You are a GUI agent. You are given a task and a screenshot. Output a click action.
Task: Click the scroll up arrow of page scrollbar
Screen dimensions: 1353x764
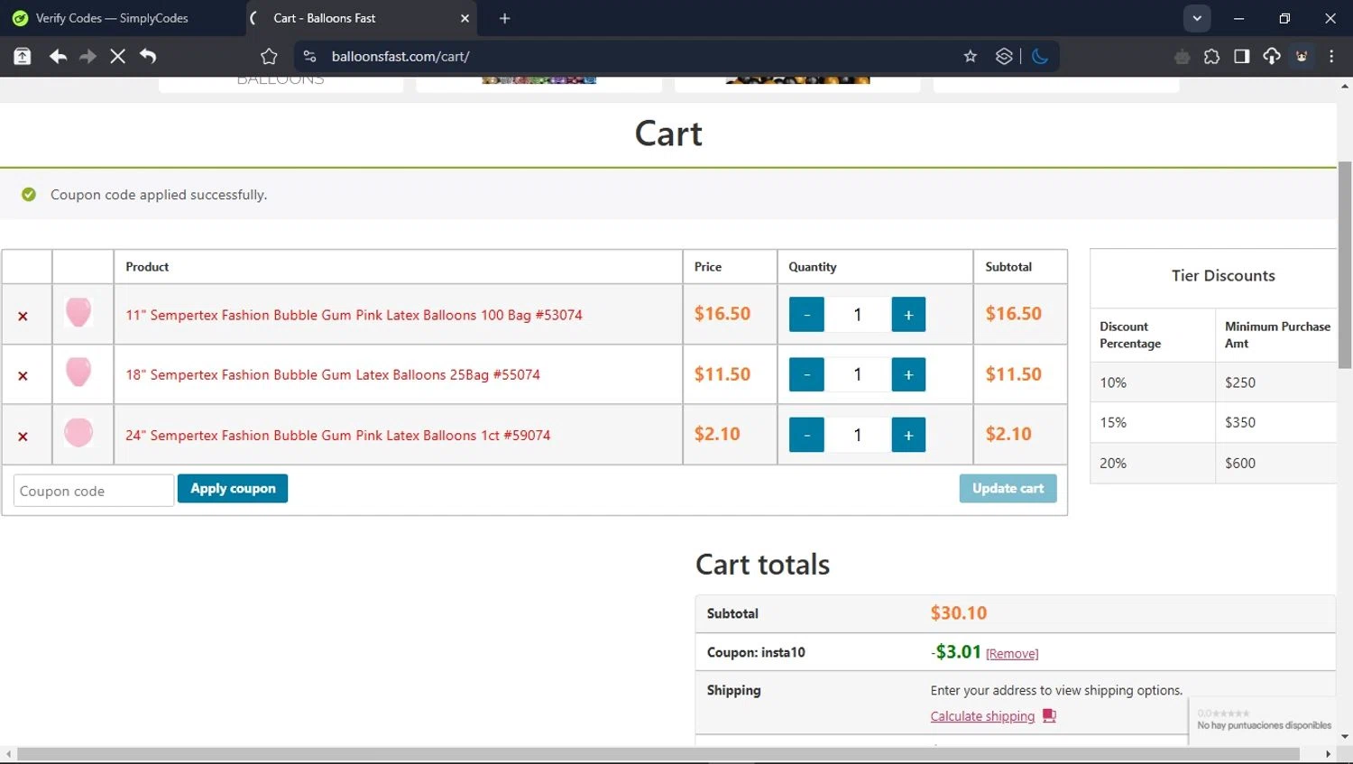click(1345, 87)
